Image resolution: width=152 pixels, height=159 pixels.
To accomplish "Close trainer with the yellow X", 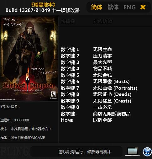I will coord(143,7).
